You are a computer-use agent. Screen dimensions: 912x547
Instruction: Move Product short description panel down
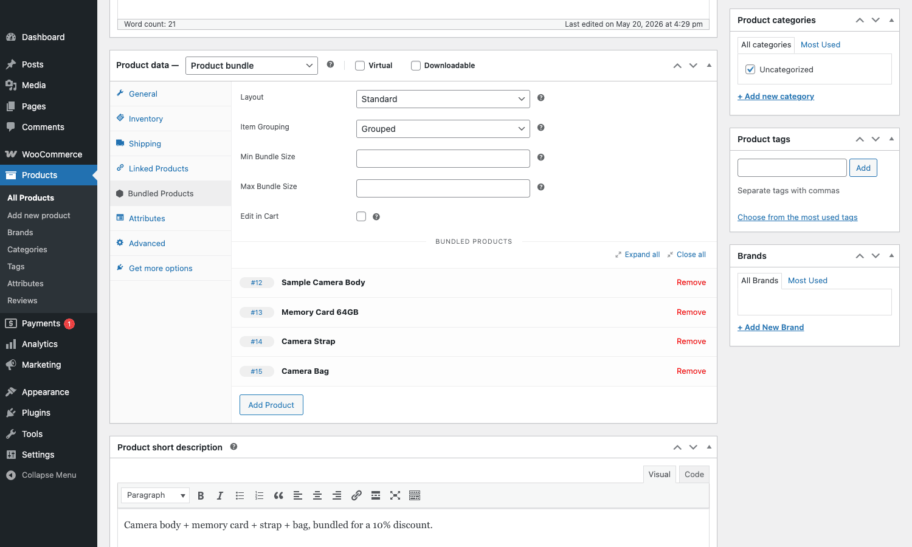(693, 447)
